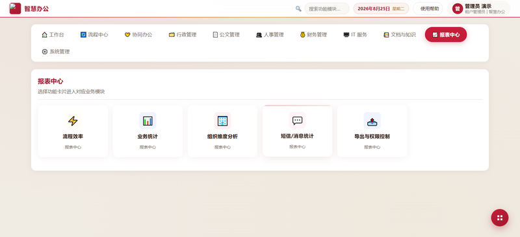Screen dimensions: 520x237
Task: Click the blue icon beside 流程中心
Action: [x=83, y=35]
